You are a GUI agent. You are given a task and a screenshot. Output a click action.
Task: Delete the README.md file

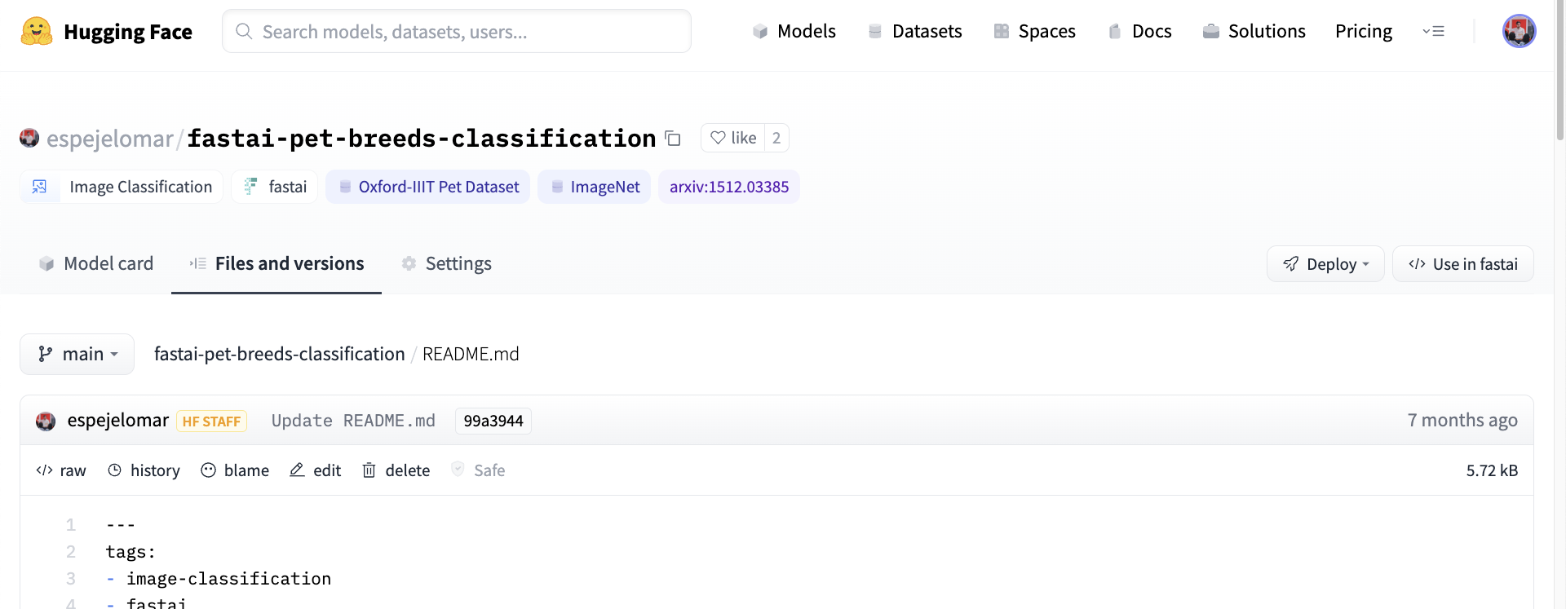[396, 470]
